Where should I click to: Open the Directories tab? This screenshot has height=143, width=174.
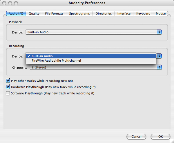tap(104, 14)
